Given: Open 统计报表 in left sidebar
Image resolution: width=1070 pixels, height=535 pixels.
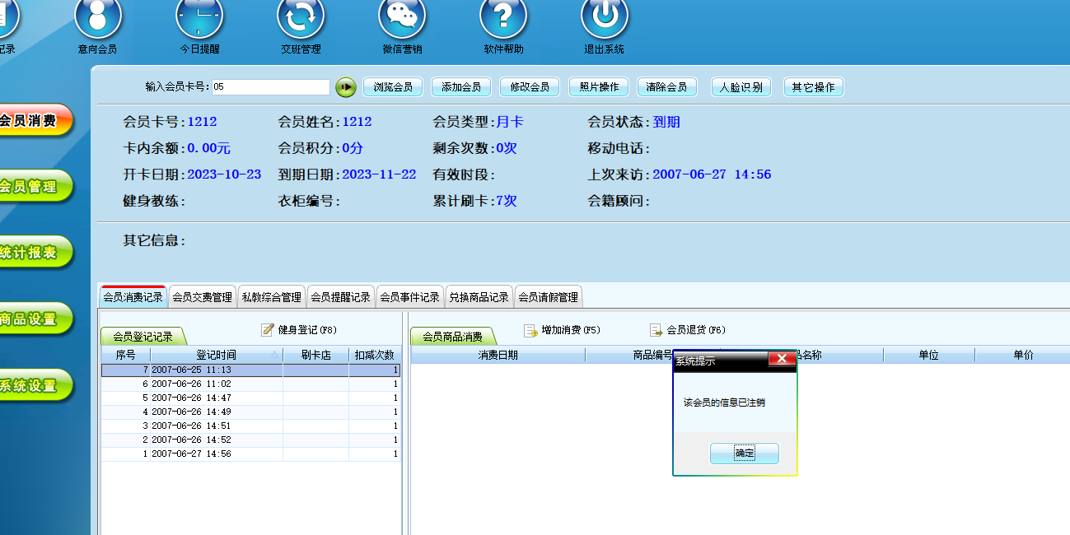Looking at the screenshot, I should coord(33,253).
